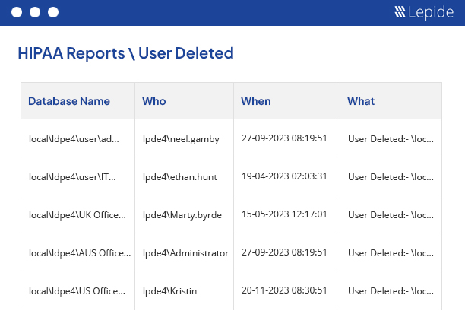Open What detail in ethan.hunt row
This screenshot has width=465, height=327.
pos(391,177)
